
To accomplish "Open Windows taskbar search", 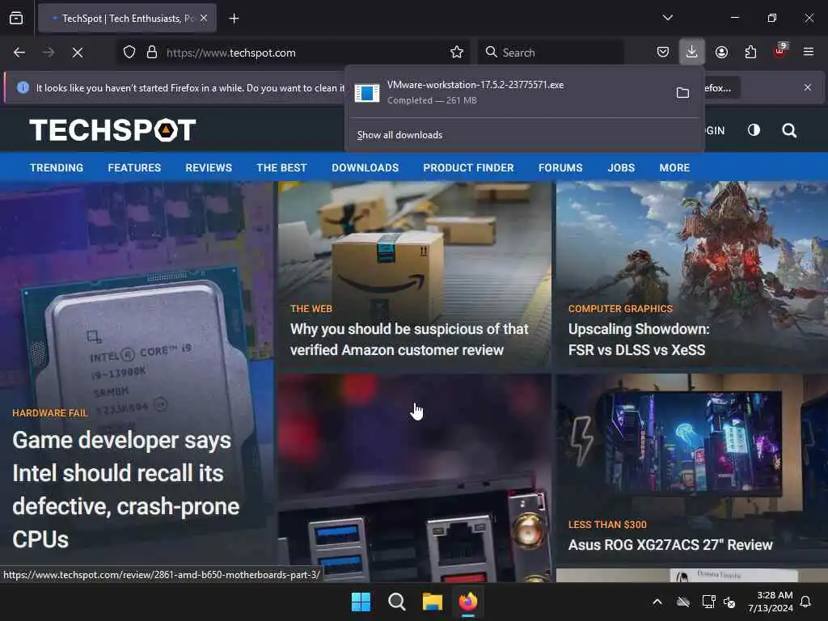I will coord(396,602).
